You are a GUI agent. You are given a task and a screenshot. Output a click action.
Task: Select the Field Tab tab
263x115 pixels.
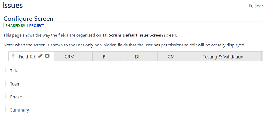coord(27,57)
